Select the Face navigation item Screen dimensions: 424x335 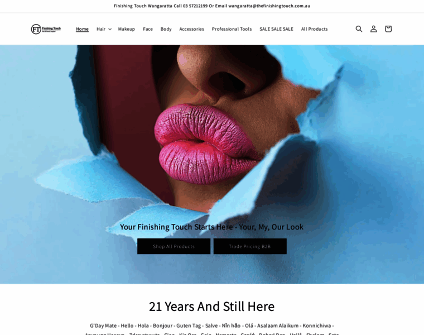click(148, 29)
